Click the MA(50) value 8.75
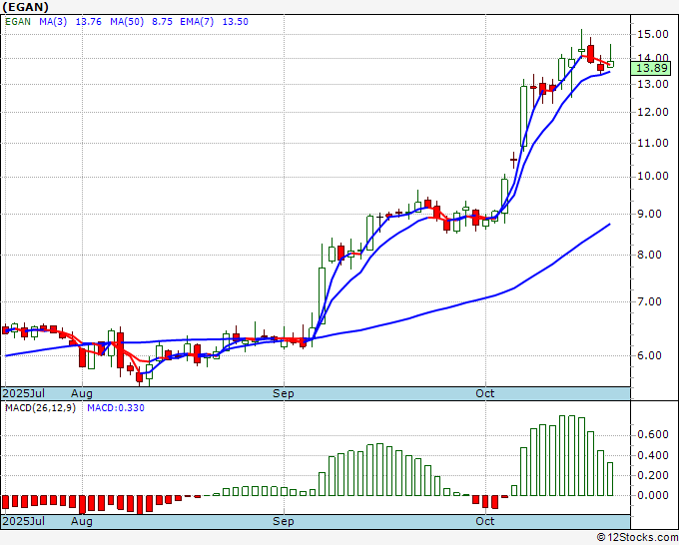 [x=162, y=22]
